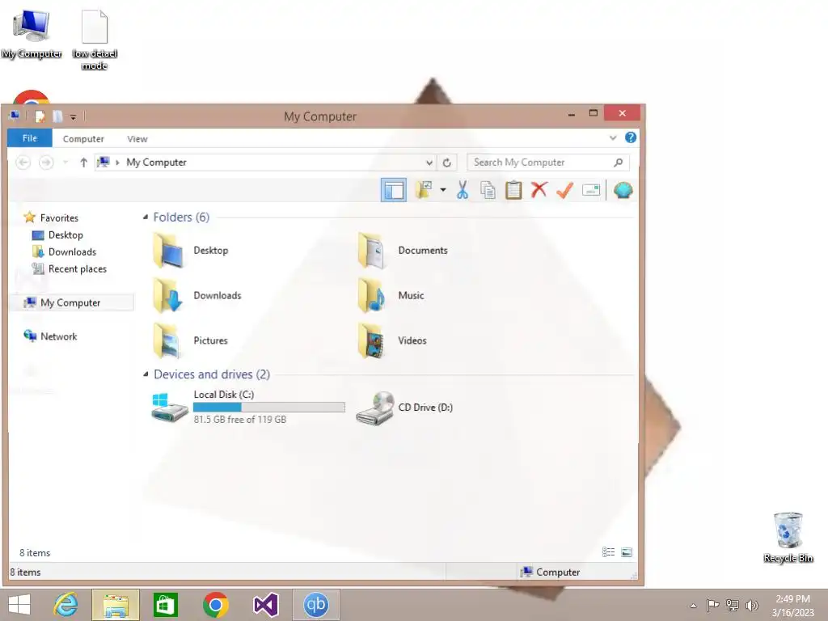Open qBittorrent from taskbar
The image size is (828, 621).
pos(316,605)
